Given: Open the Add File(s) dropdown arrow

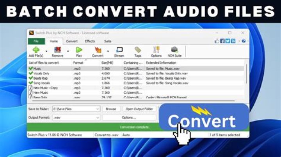Looking at the screenshot, I should pos(46,51).
